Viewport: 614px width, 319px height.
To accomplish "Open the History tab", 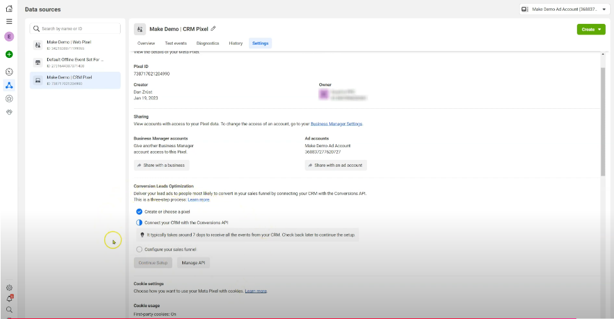I will click(x=236, y=43).
